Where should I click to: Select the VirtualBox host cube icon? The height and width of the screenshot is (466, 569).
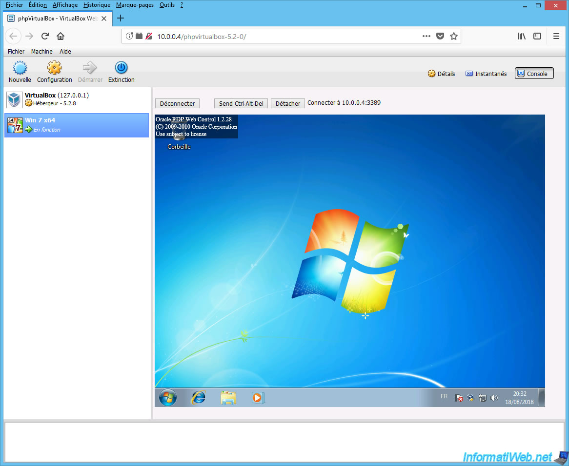(14, 99)
